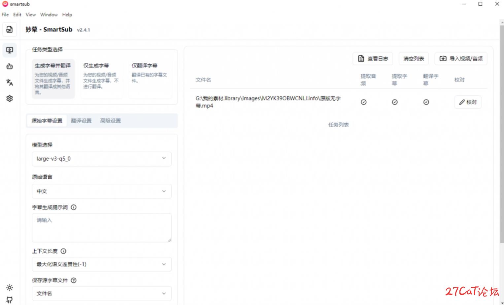Expand the 原始语言 中文 dropdown

pyautogui.click(x=102, y=191)
